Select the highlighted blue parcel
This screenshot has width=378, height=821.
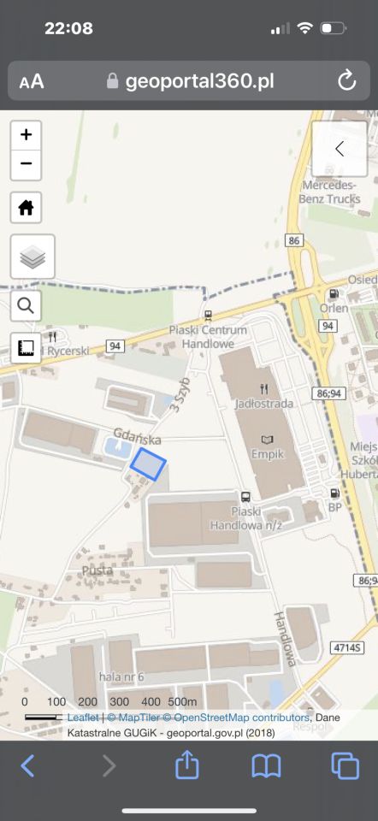148,464
